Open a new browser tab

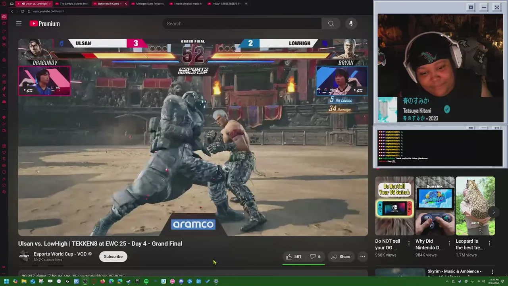tap(246, 4)
